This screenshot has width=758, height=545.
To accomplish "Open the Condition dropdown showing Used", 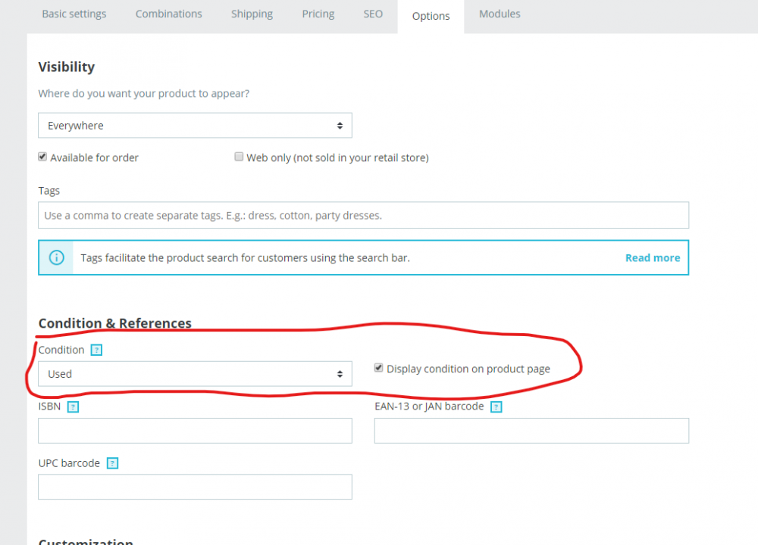I will click(x=195, y=374).
